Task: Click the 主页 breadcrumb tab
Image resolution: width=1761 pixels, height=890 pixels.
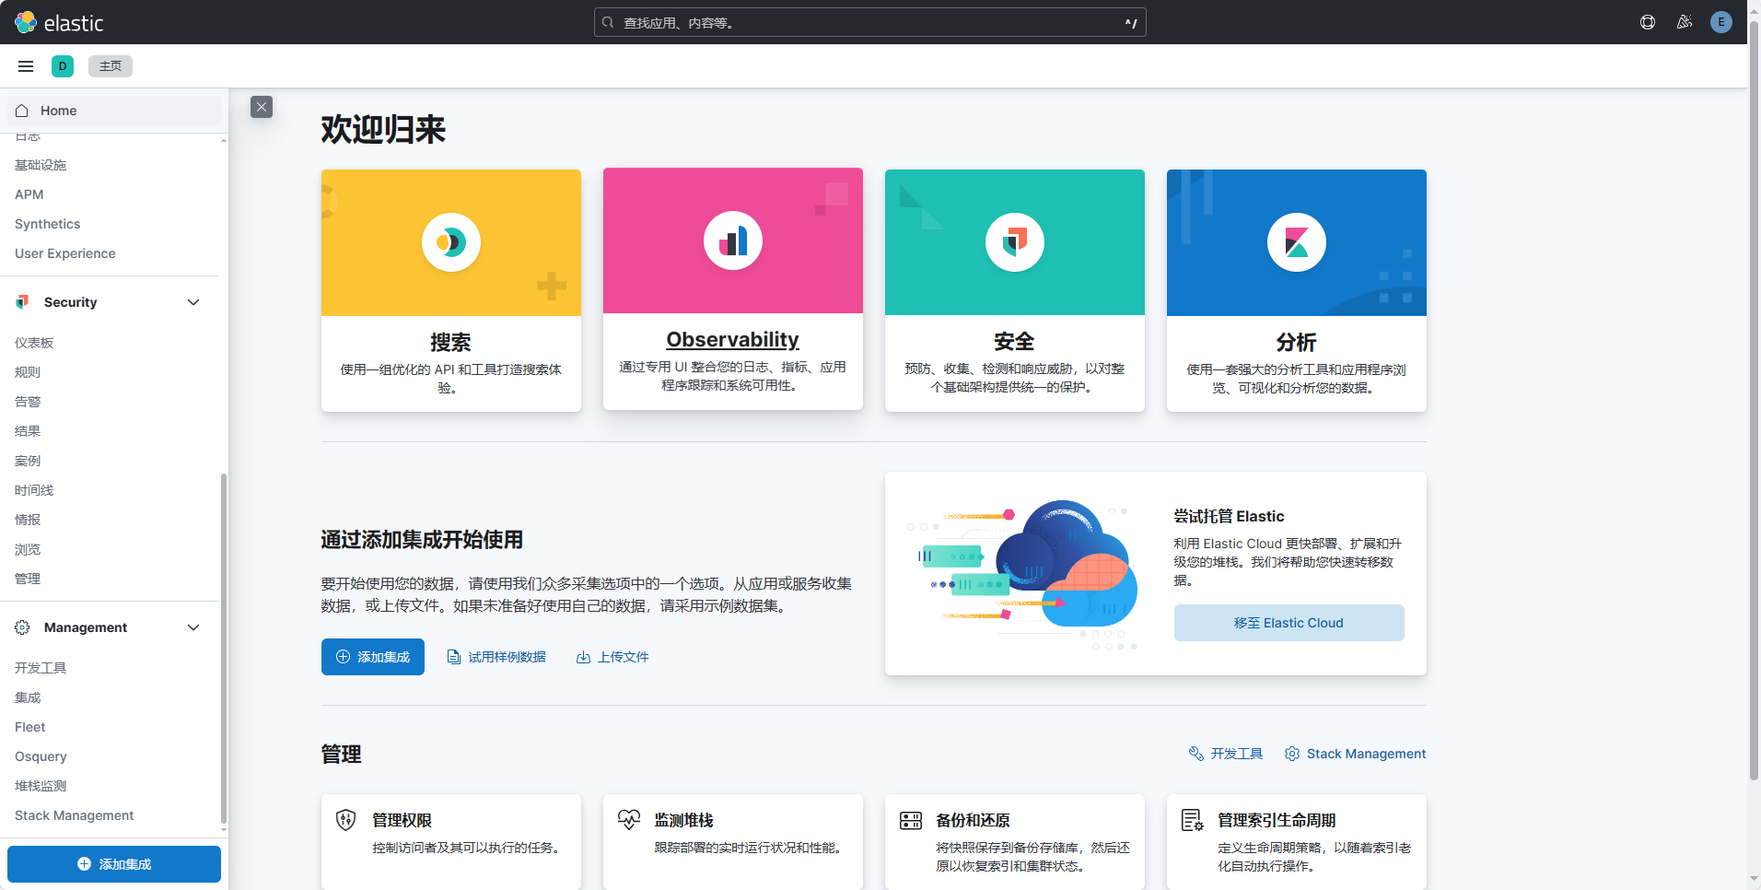Action: [111, 66]
